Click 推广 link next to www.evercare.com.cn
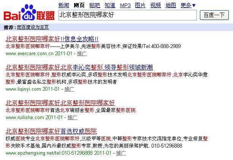Image resolution: width=233 pixels, height=160 pixels. pos(82,54)
